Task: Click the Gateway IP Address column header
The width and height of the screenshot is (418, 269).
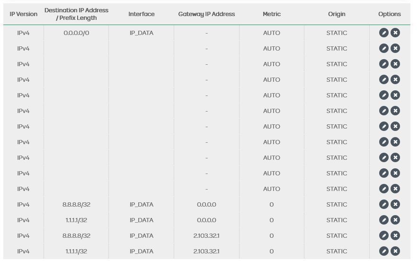Action: coord(206,14)
